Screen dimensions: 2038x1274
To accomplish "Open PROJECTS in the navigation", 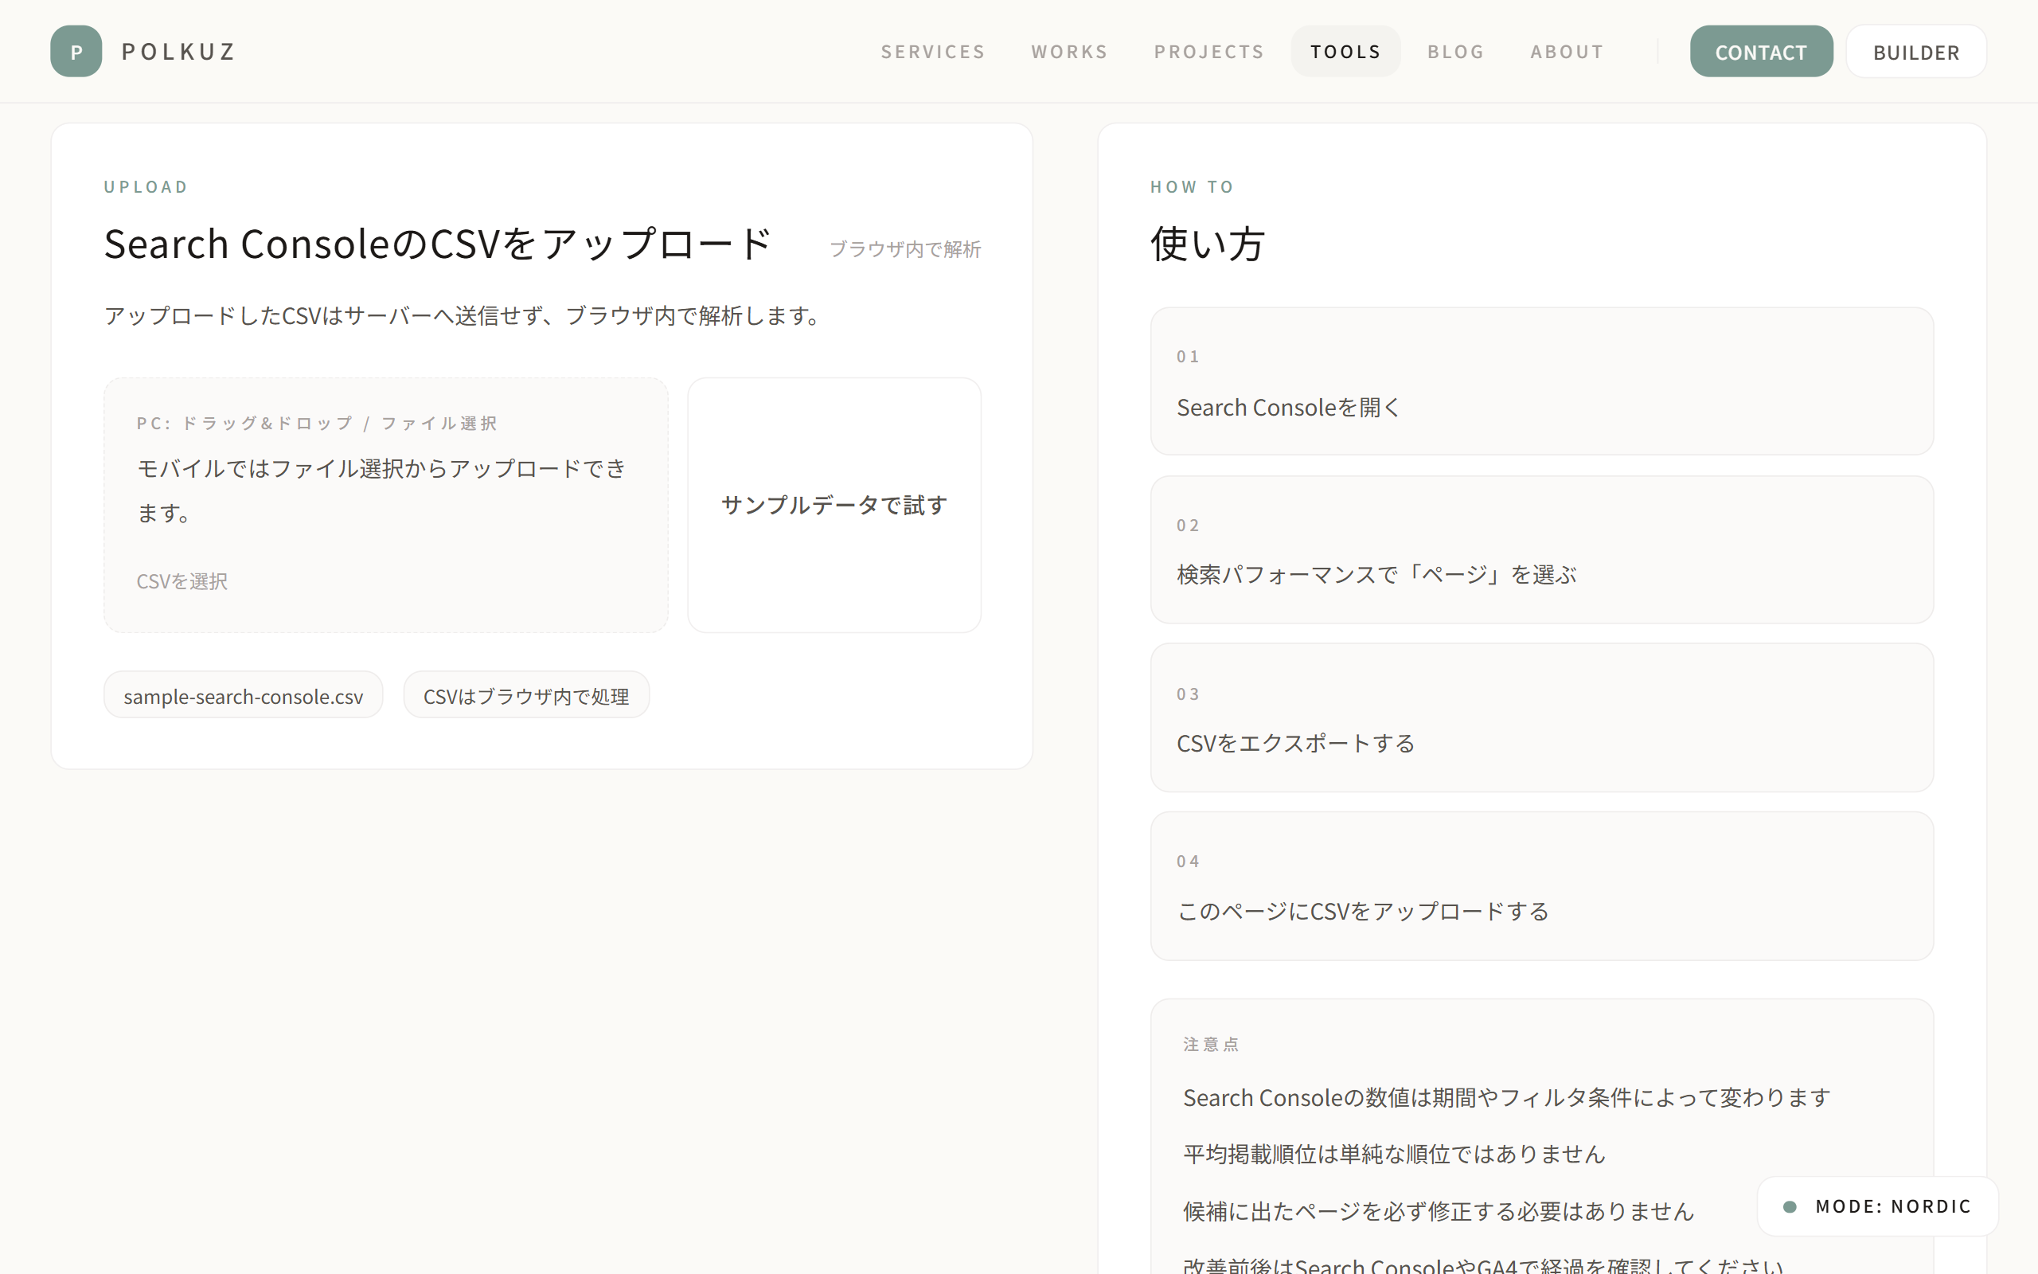I will (x=1209, y=52).
